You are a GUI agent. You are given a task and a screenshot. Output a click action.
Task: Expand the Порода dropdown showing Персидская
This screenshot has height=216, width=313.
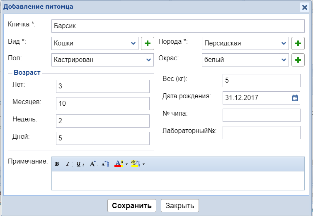click(284, 43)
